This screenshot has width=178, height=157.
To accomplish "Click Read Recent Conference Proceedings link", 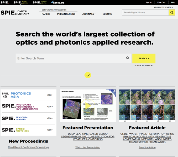I will point(28,147).
